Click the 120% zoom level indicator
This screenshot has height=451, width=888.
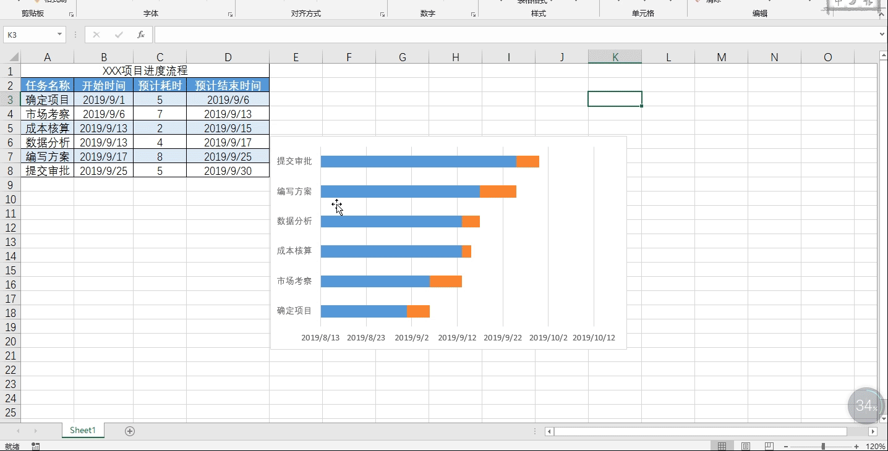(875, 446)
